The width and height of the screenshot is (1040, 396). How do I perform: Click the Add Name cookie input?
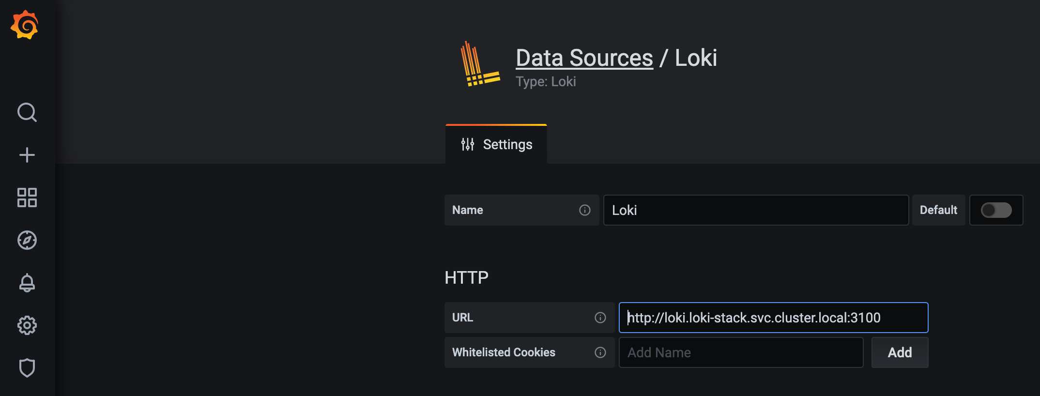point(741,352)
